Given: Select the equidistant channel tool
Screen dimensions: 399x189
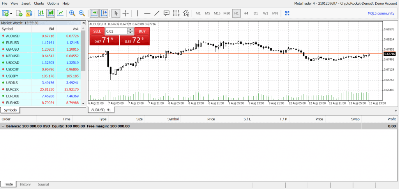Looking at the screenshot, I should (x=186, y=13).
